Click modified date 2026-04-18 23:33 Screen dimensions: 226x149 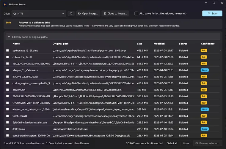click(x=164, y=70)
